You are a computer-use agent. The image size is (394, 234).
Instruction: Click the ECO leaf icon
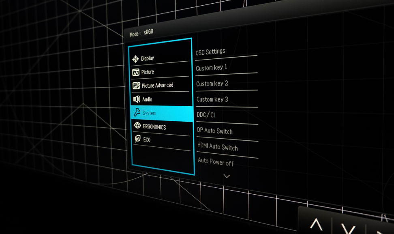point(138,139)
